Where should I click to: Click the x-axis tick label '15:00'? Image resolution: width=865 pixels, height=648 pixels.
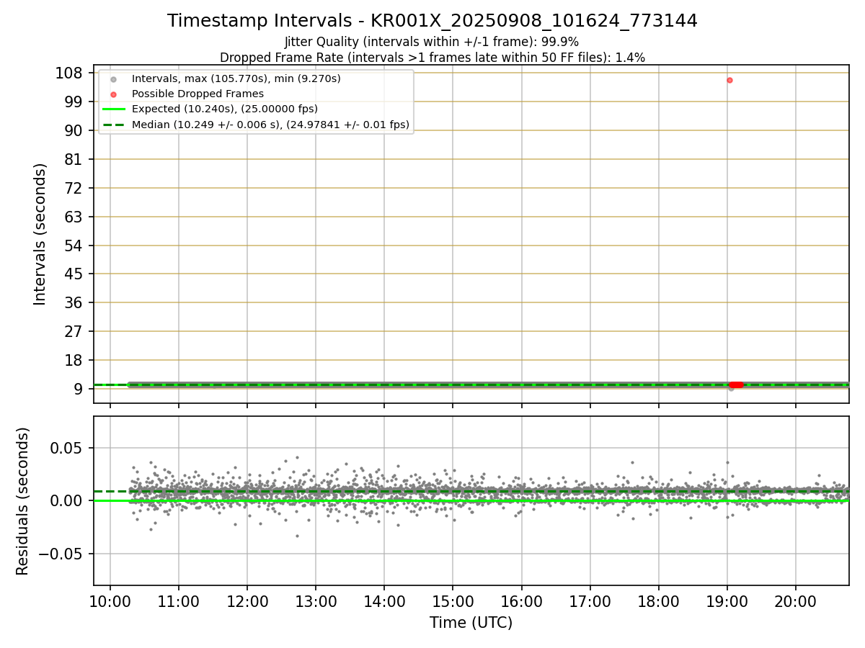point(453,602)
